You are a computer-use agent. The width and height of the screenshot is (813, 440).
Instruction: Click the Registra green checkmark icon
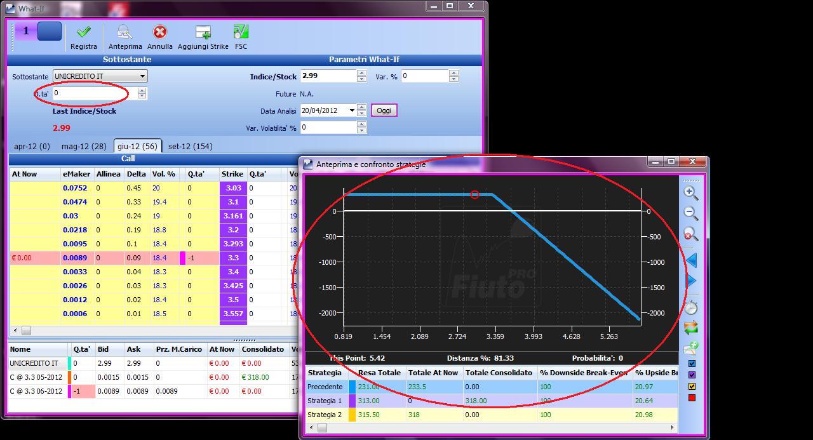point(83,32)
